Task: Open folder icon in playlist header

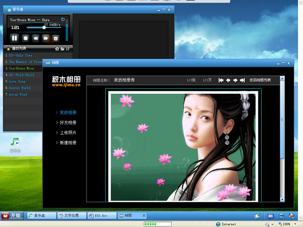Action: pos(62,49)
